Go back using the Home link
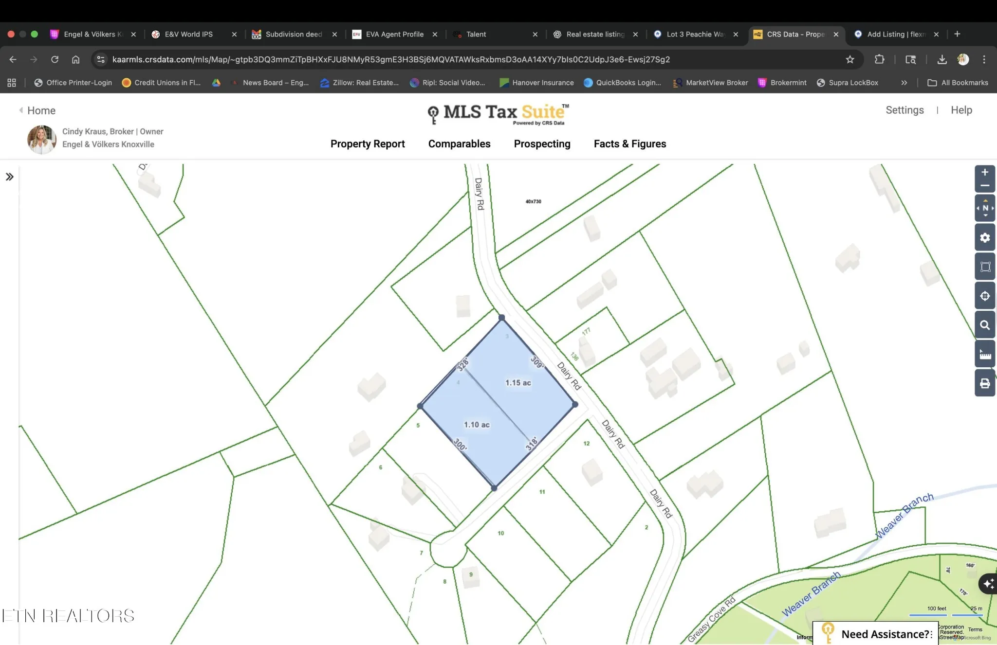Viewport: 997px width, 645px height. [41, 110]
